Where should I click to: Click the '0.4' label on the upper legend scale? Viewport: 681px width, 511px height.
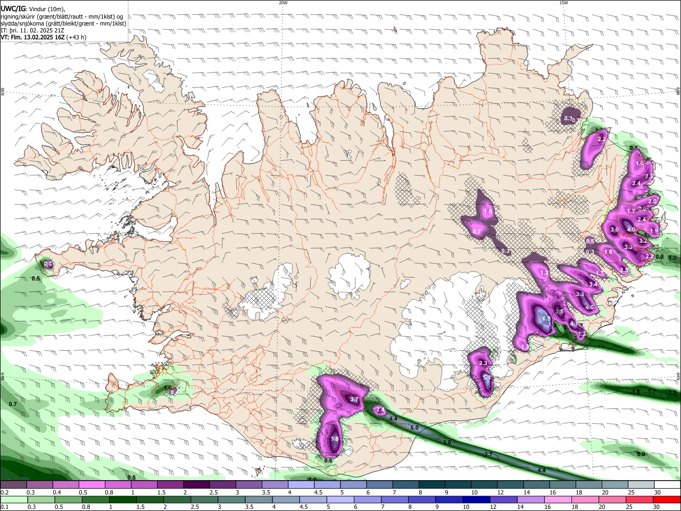pos(57,492)
